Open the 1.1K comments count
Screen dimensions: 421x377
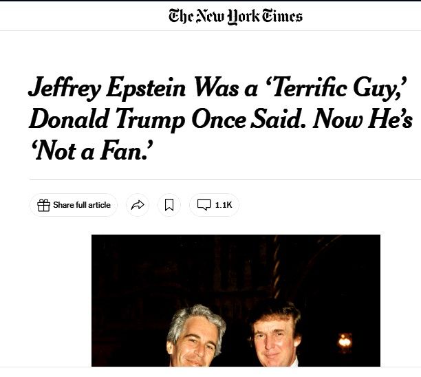(x=224, y=205)
